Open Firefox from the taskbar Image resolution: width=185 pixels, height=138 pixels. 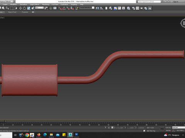39,135
